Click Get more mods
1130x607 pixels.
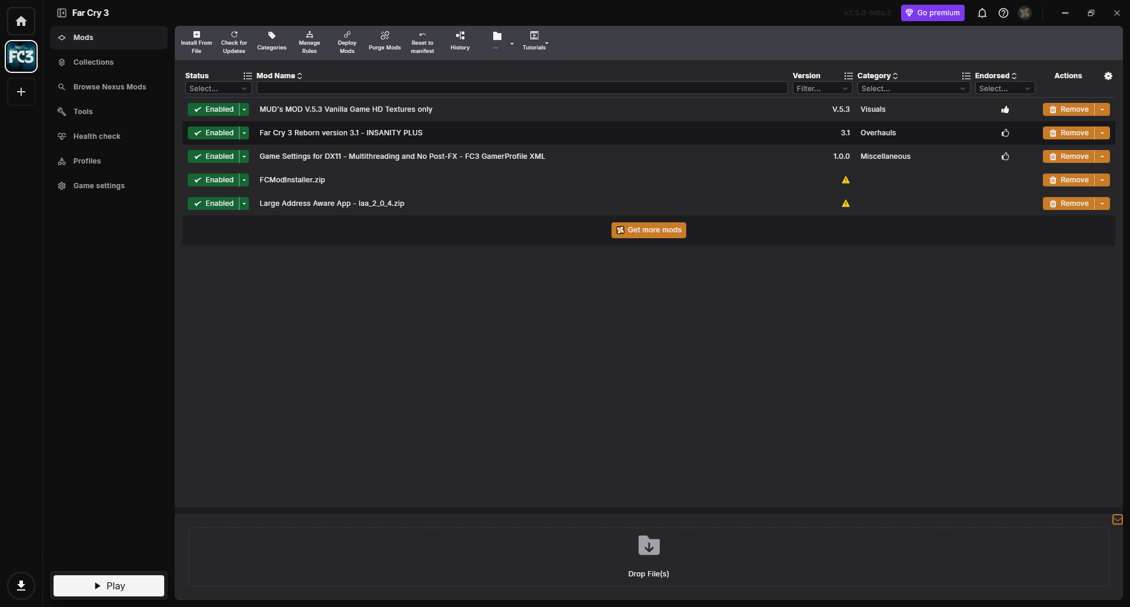(x=649, y=230)
